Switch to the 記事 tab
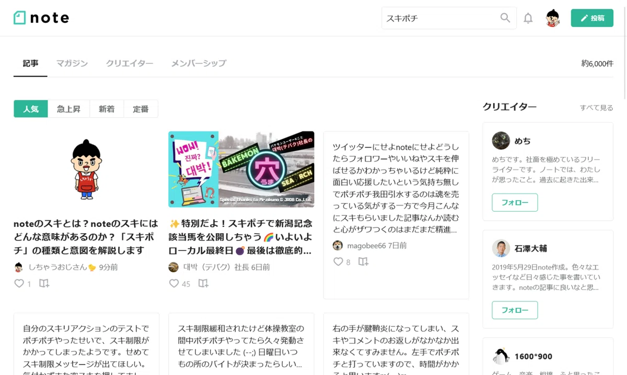 tap(30, 63)
